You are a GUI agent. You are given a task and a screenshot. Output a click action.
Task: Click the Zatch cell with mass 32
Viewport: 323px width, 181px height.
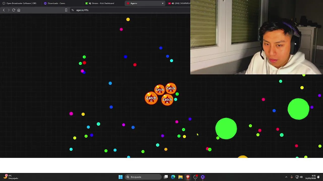pyautogui.click(x=171, y=88)
